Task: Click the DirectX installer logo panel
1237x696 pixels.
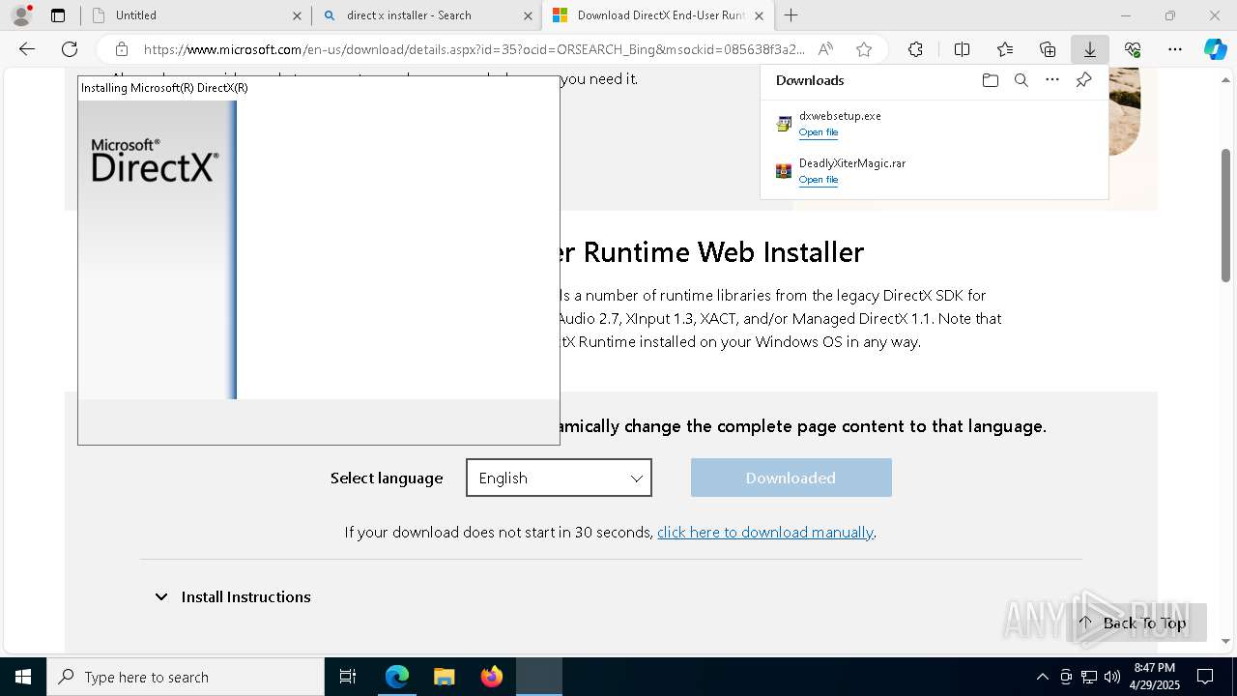Action: click(158, 249)
